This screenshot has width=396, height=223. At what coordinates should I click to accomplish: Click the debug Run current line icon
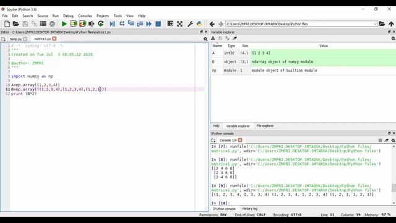pos(122,24)
